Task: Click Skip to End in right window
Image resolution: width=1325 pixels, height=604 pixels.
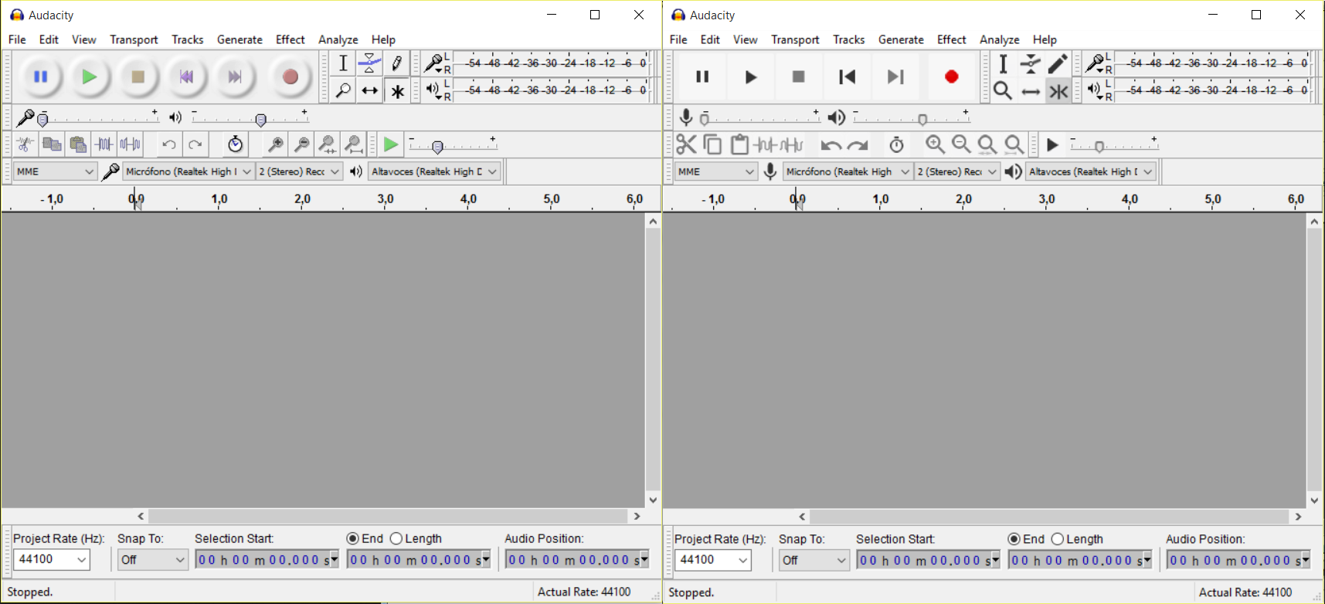Action: [x=895, y=76]
